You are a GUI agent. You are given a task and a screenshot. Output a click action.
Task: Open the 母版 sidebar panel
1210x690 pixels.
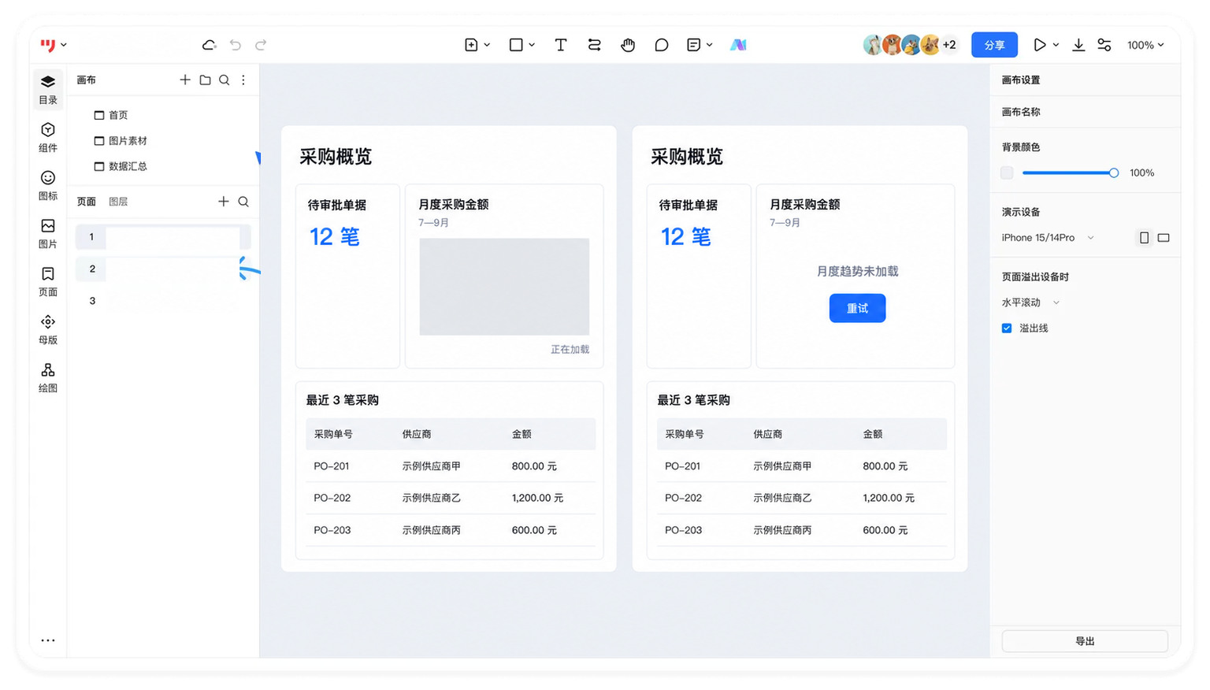[x=48, y=330]
